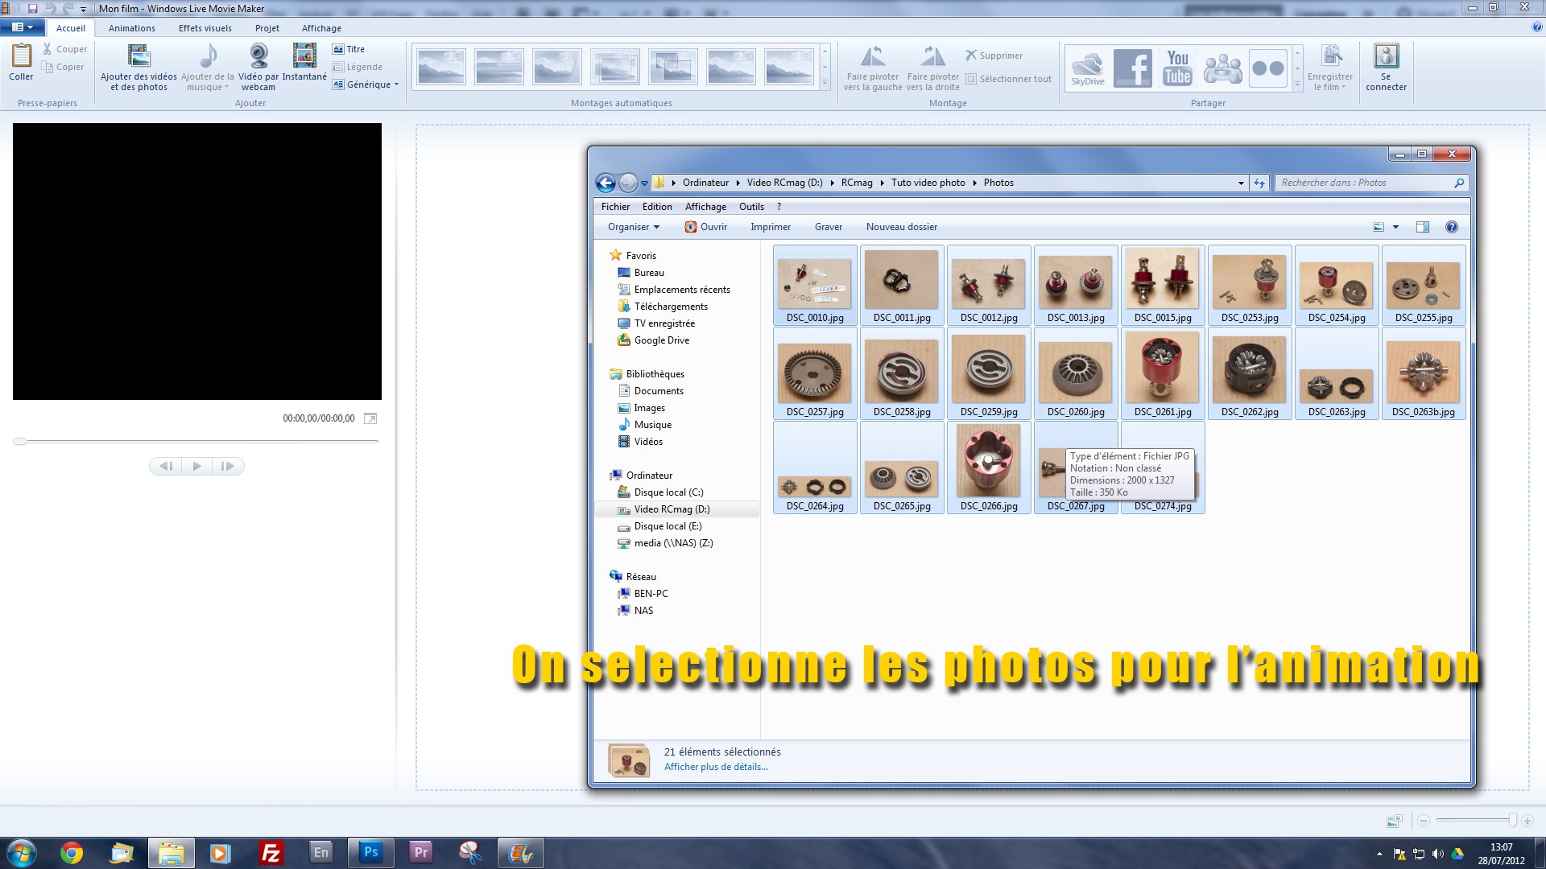The image size is (1546, 869).
Task: Select the DSC_0261.jpg thumbnail
Action: pos(1163,374)
